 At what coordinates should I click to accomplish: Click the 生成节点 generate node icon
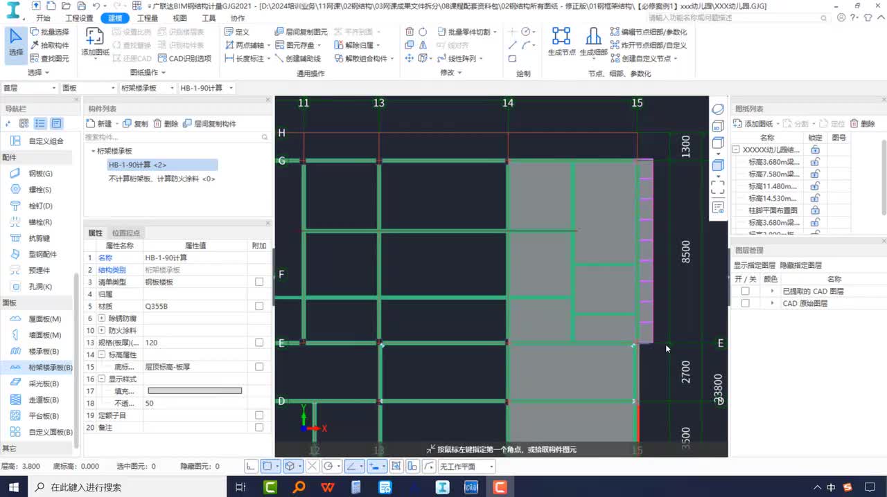point(561,42)
